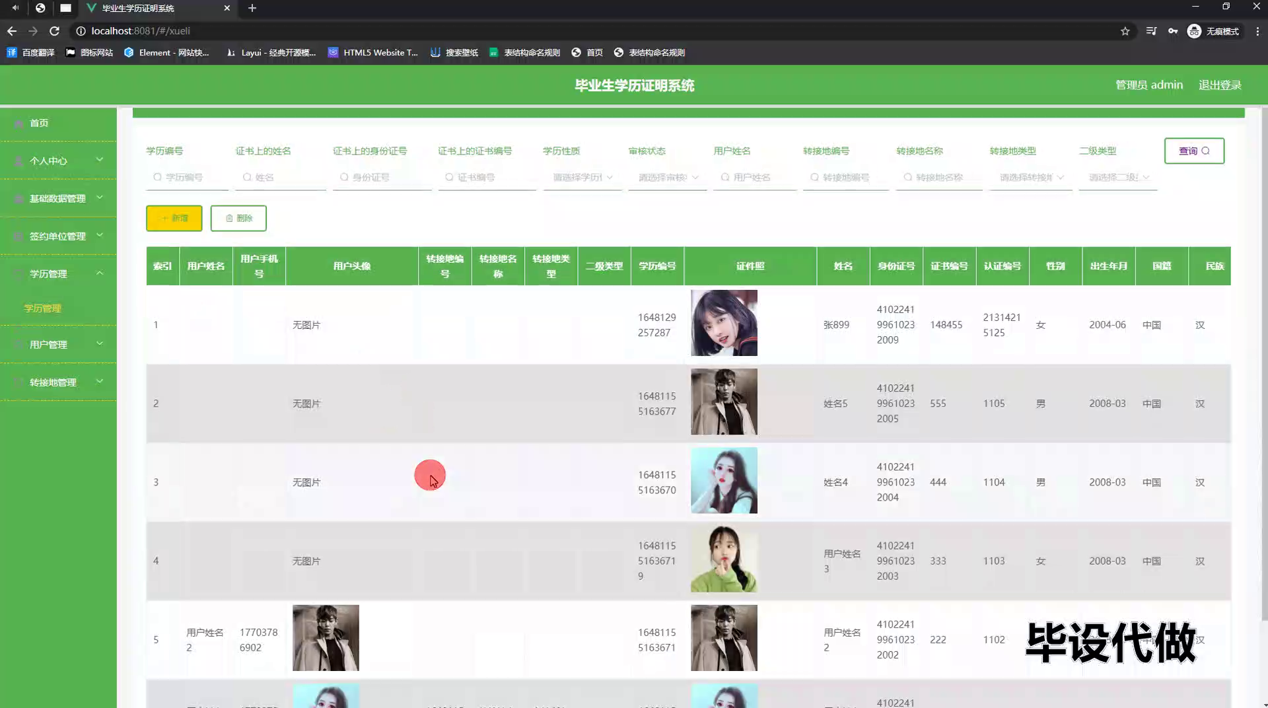Click the address bar URL
Viewport: 1268px width, 708px height.
click(141, 31)
